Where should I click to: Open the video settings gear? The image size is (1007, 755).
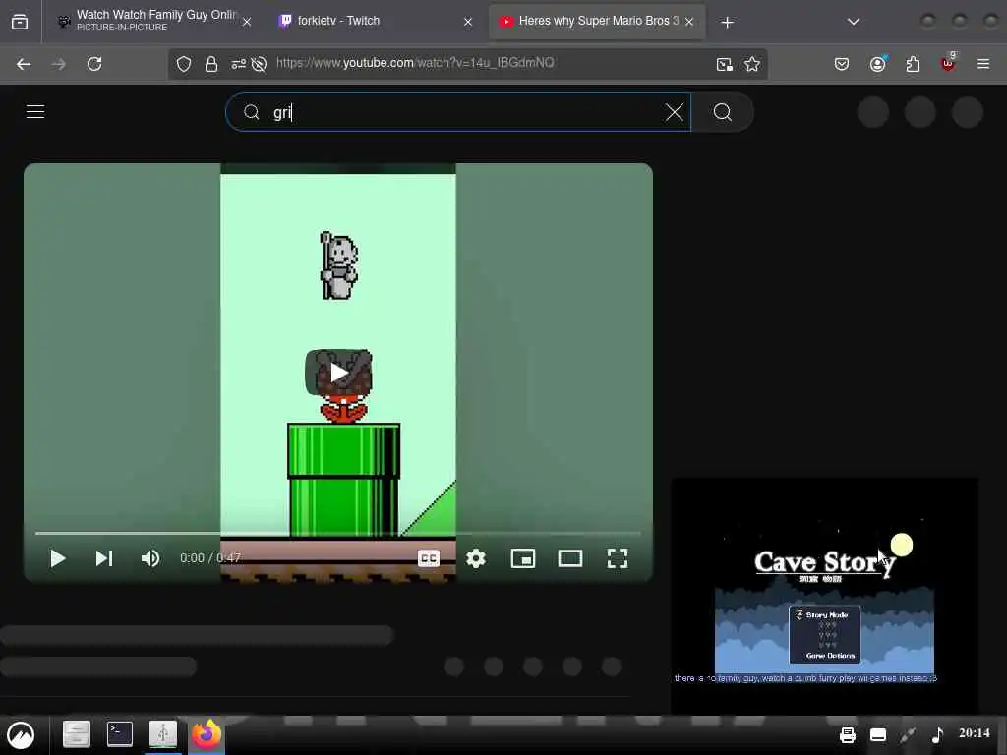(476, 558)
